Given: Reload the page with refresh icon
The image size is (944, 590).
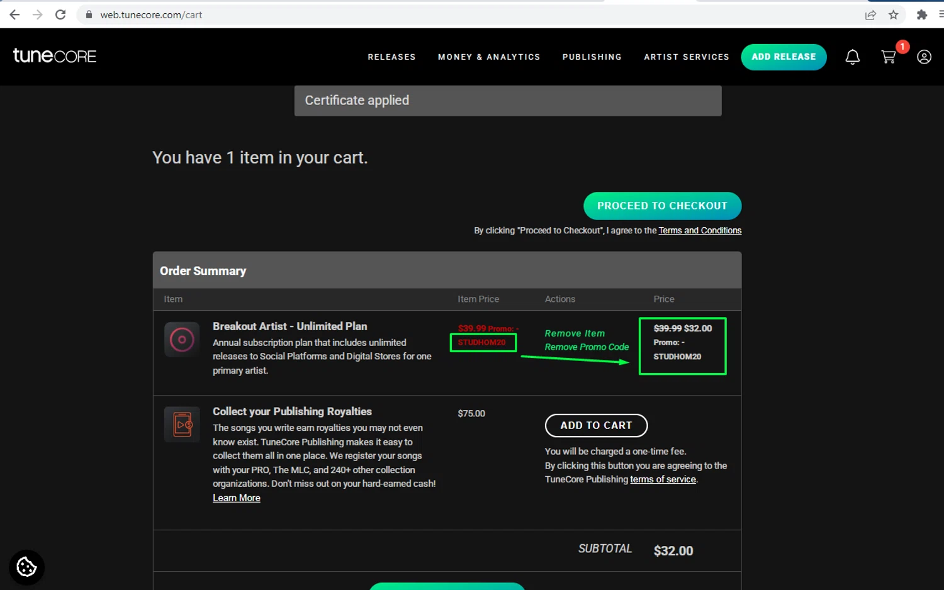Looking at the screenshot, I should (x=60, y=14).
